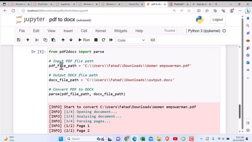Switch to the 'Final Stat' tab
The image size is (252, 142).
[43, 4]
